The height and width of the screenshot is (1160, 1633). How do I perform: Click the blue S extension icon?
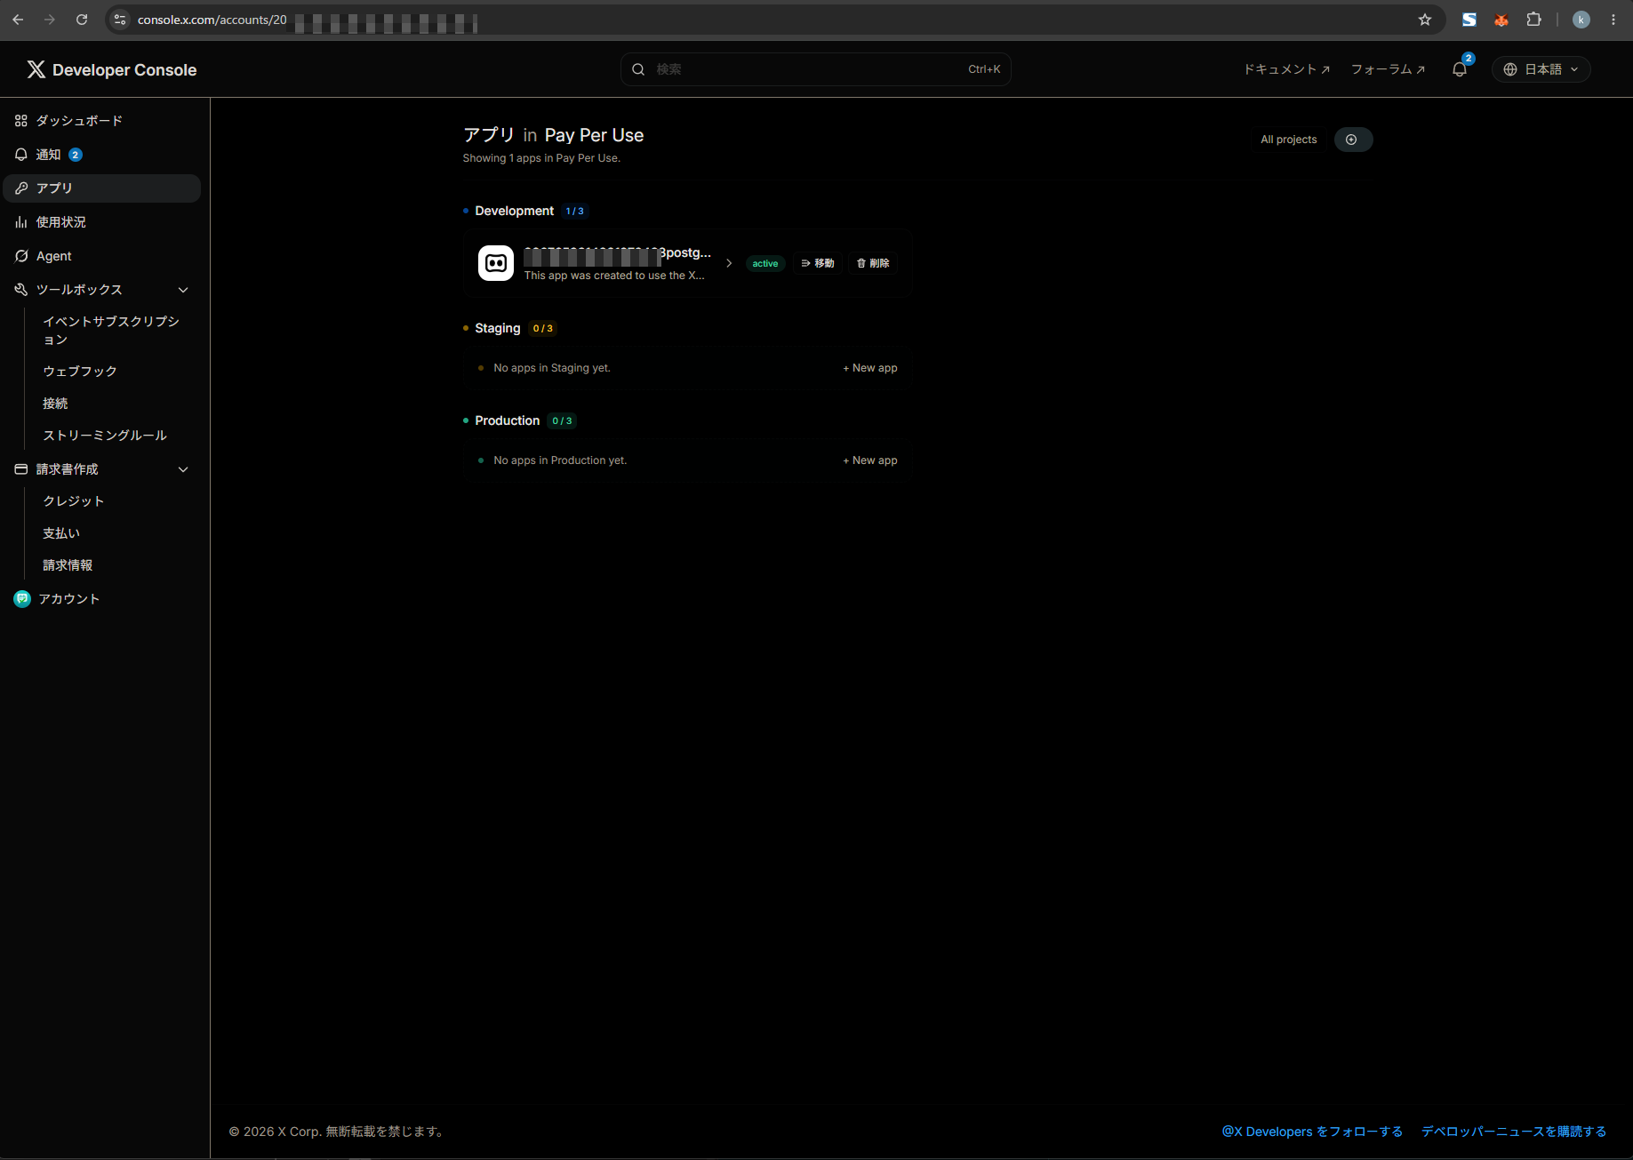[x=1469, y=20]
